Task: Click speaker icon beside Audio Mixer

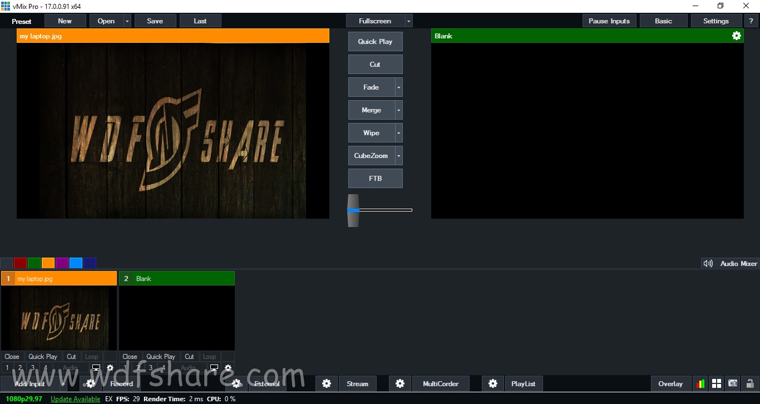Action: coord(708,263)
